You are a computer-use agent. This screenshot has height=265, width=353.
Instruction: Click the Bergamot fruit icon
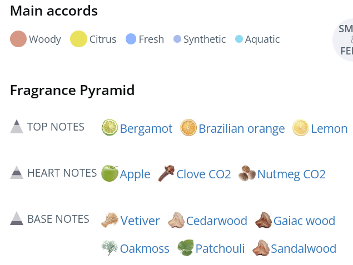[x=110, y=128]
